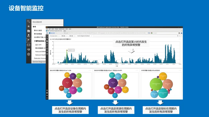This screenshot has height=117, width=209.
Task: Open the wrench tools icon in Incident sidebar
Action: [x=28, y=50]
